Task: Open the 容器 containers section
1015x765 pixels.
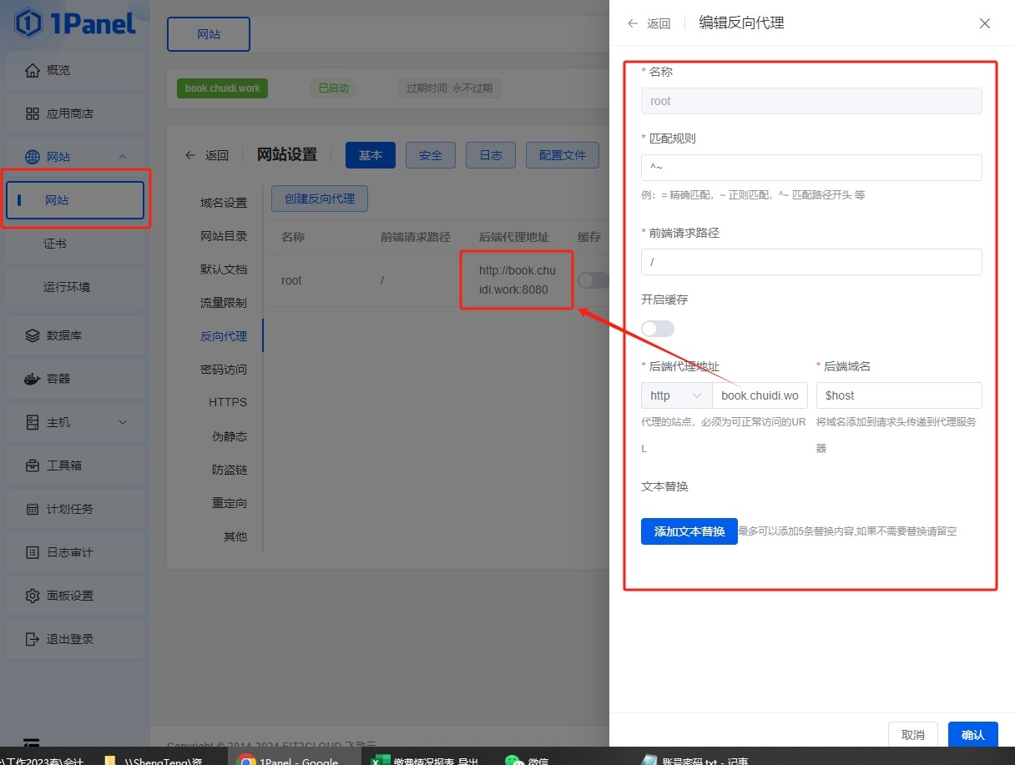Action: tap(75, 379)
